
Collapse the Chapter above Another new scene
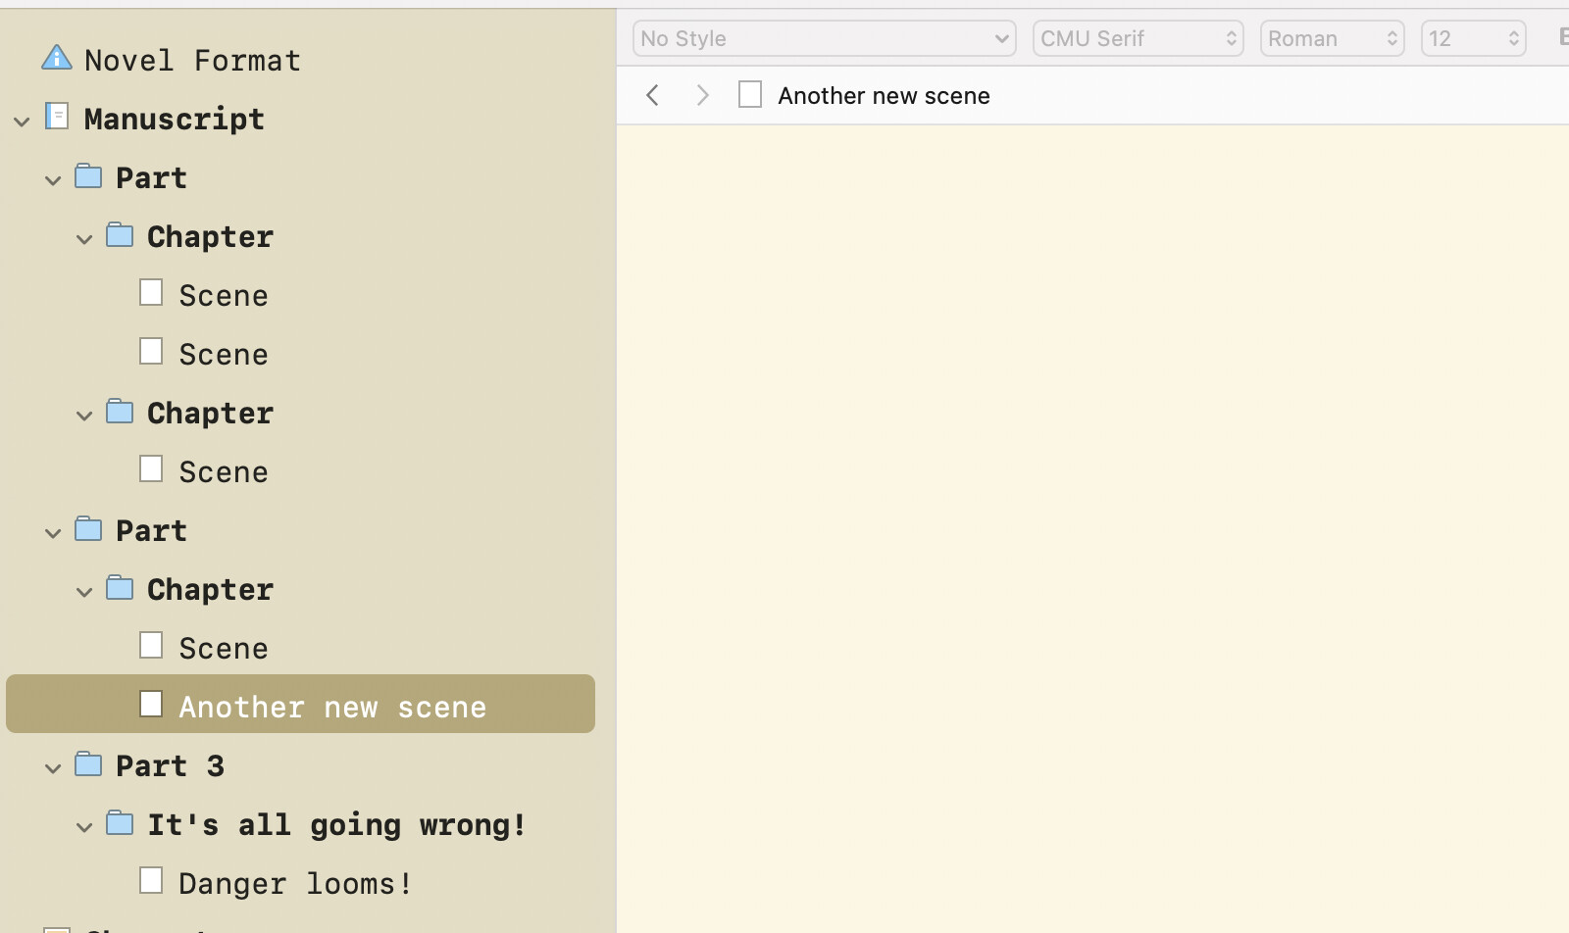click(84, 592)
